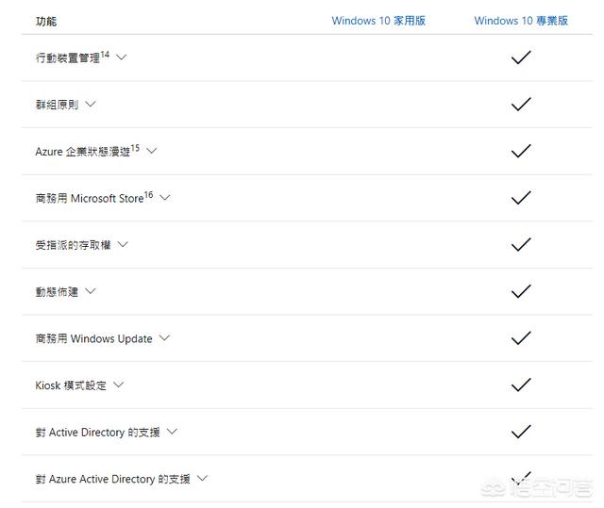Click the 群組原則 professional edition checkmark
604x508 pixels.
click(521, 105)
